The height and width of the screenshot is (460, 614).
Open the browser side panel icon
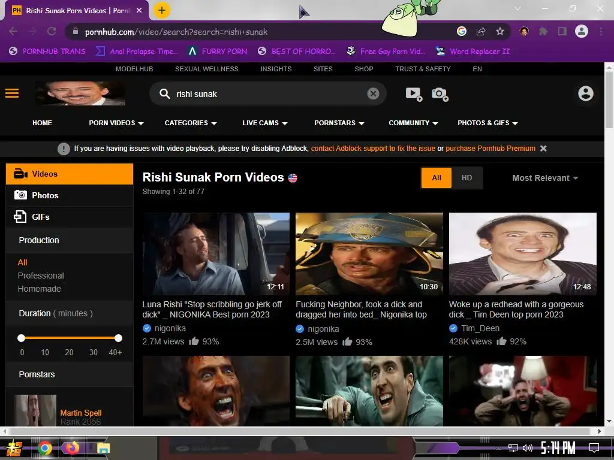pyautogui.click(x=562, y=31)
